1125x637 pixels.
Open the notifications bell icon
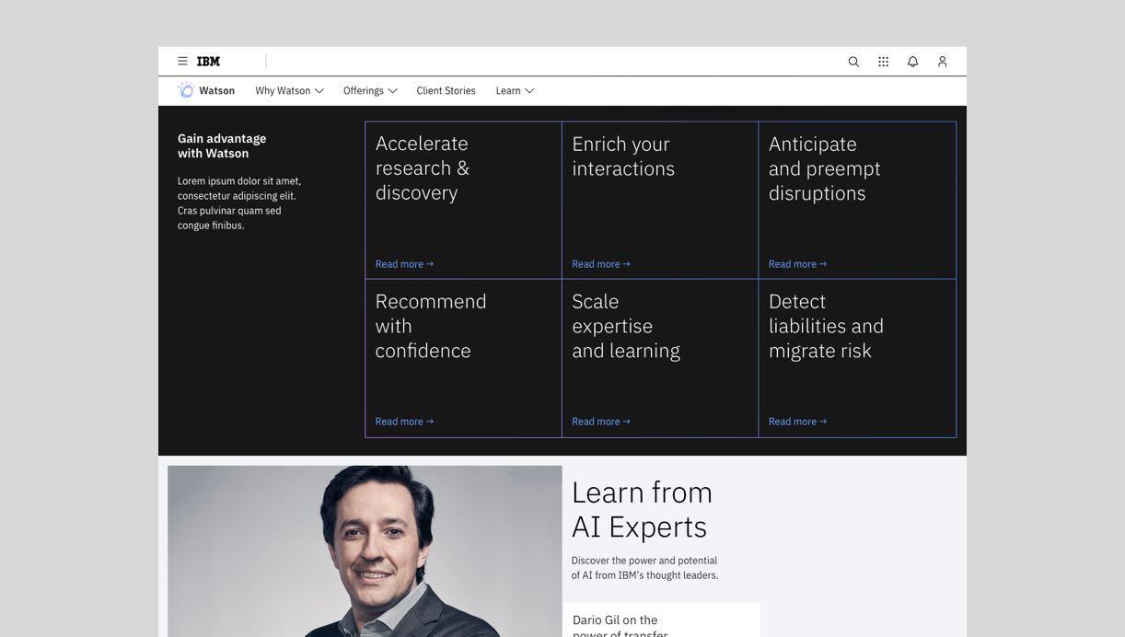click(912, 62)
